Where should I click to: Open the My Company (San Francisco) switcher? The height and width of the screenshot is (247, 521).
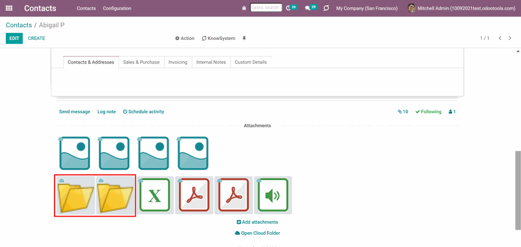[367, 8]
